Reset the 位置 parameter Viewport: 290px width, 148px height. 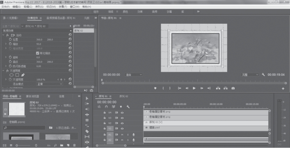[70, 39]
